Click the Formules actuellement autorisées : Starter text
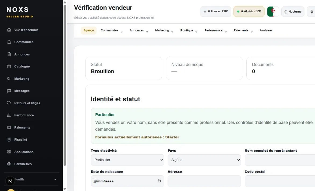 [x=137, y=137]
